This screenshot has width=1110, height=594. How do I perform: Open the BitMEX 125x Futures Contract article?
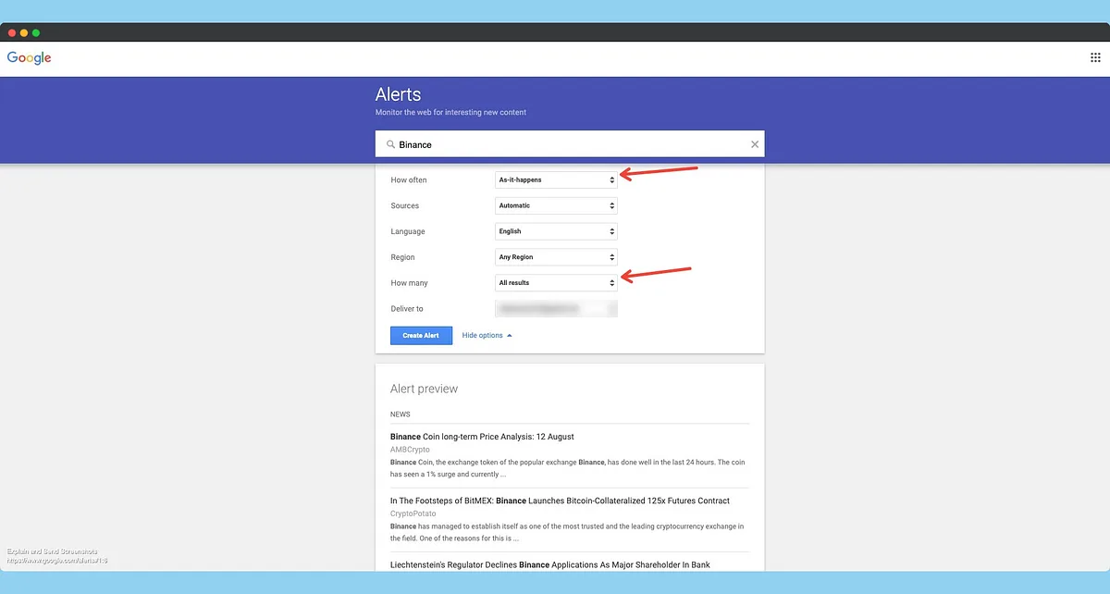click(x=559, y=500)
